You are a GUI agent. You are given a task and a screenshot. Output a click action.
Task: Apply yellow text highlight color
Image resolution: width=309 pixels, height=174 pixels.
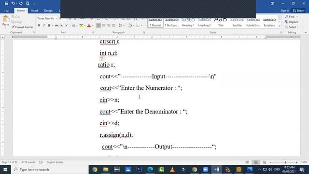[81, 26]
